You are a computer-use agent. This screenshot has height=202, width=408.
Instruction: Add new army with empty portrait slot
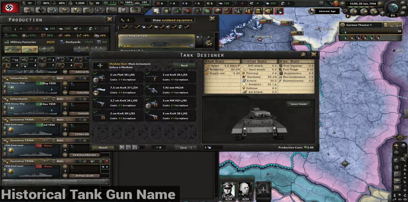pos(263,190)
